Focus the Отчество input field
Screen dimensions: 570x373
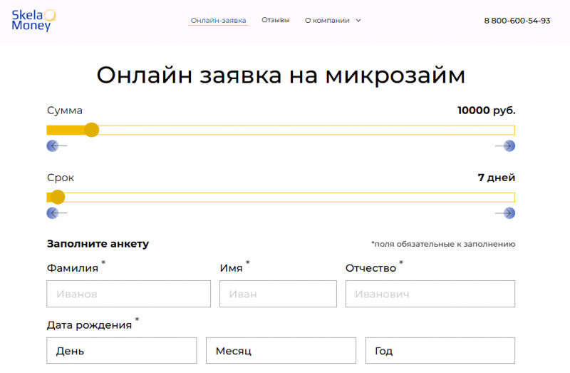point(430,294)
